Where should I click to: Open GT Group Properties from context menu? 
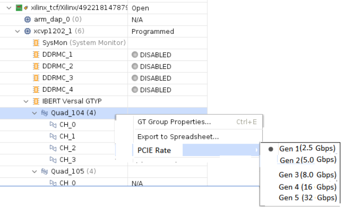(x=174, y=122)
